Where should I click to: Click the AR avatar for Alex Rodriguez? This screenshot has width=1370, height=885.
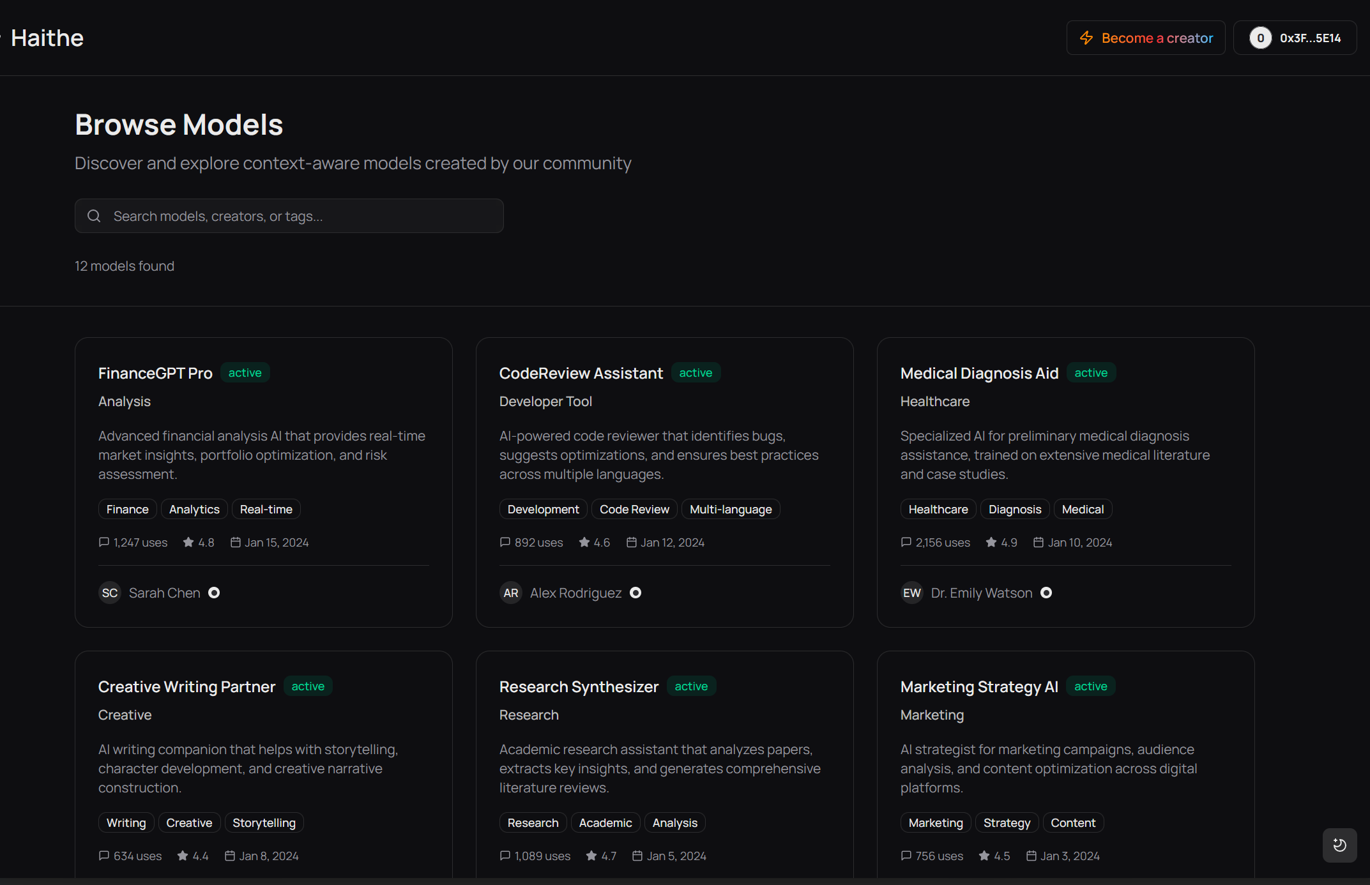(x=511, y=593)
